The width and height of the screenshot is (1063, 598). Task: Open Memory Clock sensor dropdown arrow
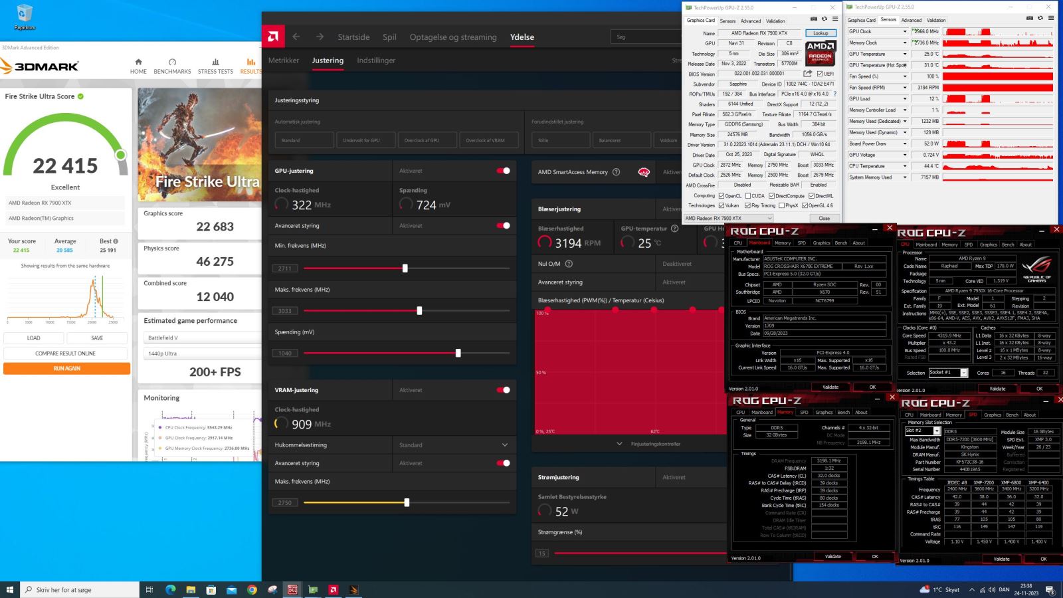[904, 43]
